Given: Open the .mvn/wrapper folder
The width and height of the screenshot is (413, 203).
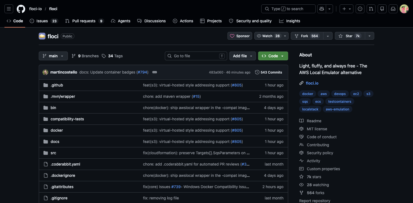Looking at the screenshot, I should [x=63, y=96].
